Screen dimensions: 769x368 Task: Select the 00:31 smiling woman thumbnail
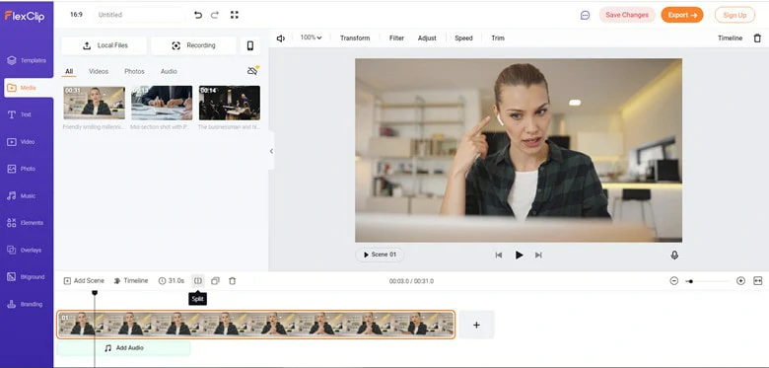[x=95, y=103]
